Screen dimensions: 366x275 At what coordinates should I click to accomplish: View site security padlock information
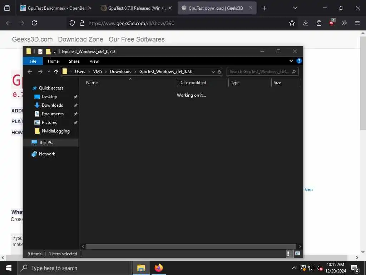[x=82, y=23]
